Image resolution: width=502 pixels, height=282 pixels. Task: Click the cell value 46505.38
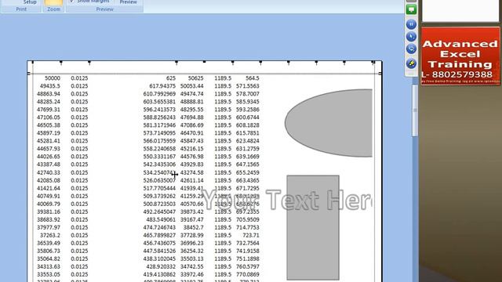[49, 125]
